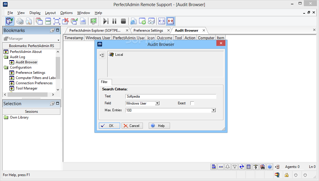Close the Audit Browser tab
Screen dimensions: 319x181
coord(204,31)
